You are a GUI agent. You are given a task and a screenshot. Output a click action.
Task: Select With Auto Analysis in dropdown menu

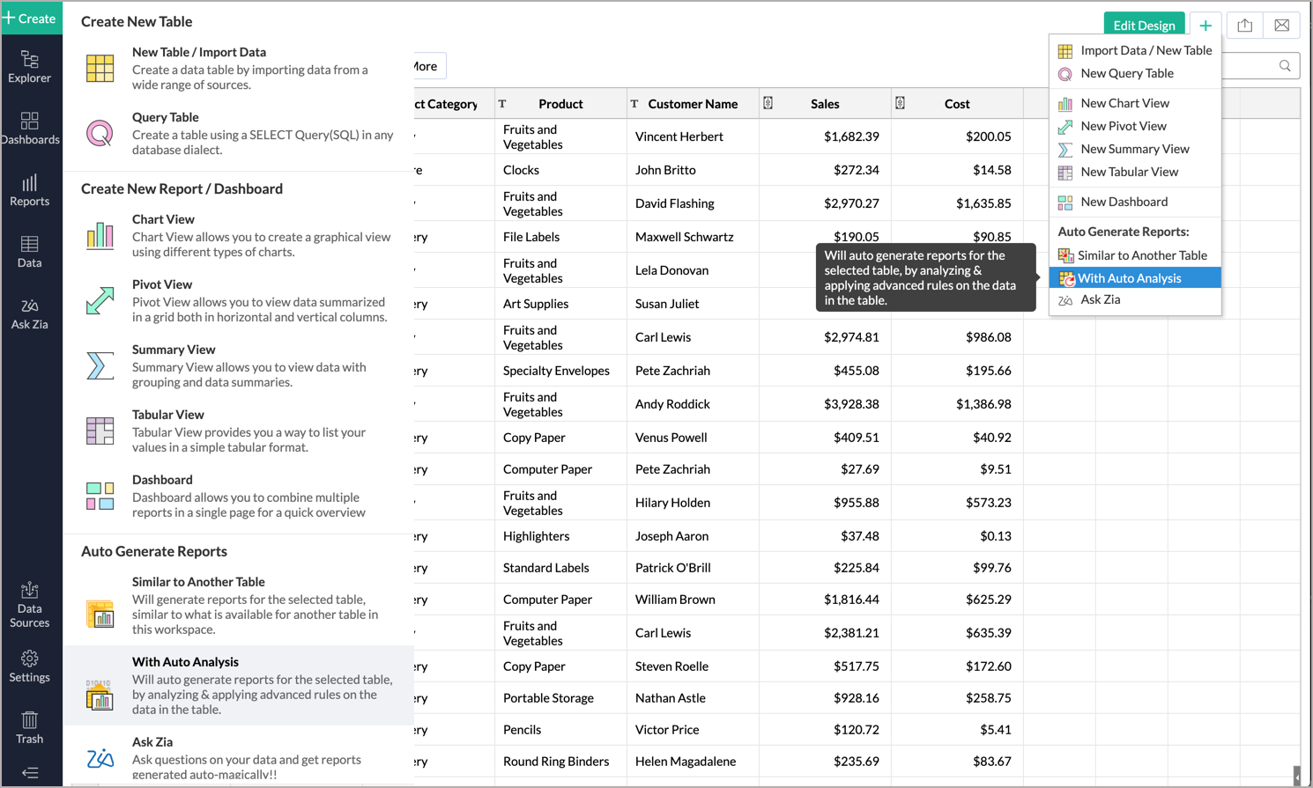[x=1135, y=278]
